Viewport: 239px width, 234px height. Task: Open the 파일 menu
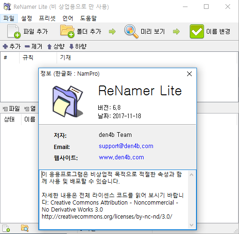point(9,18)
